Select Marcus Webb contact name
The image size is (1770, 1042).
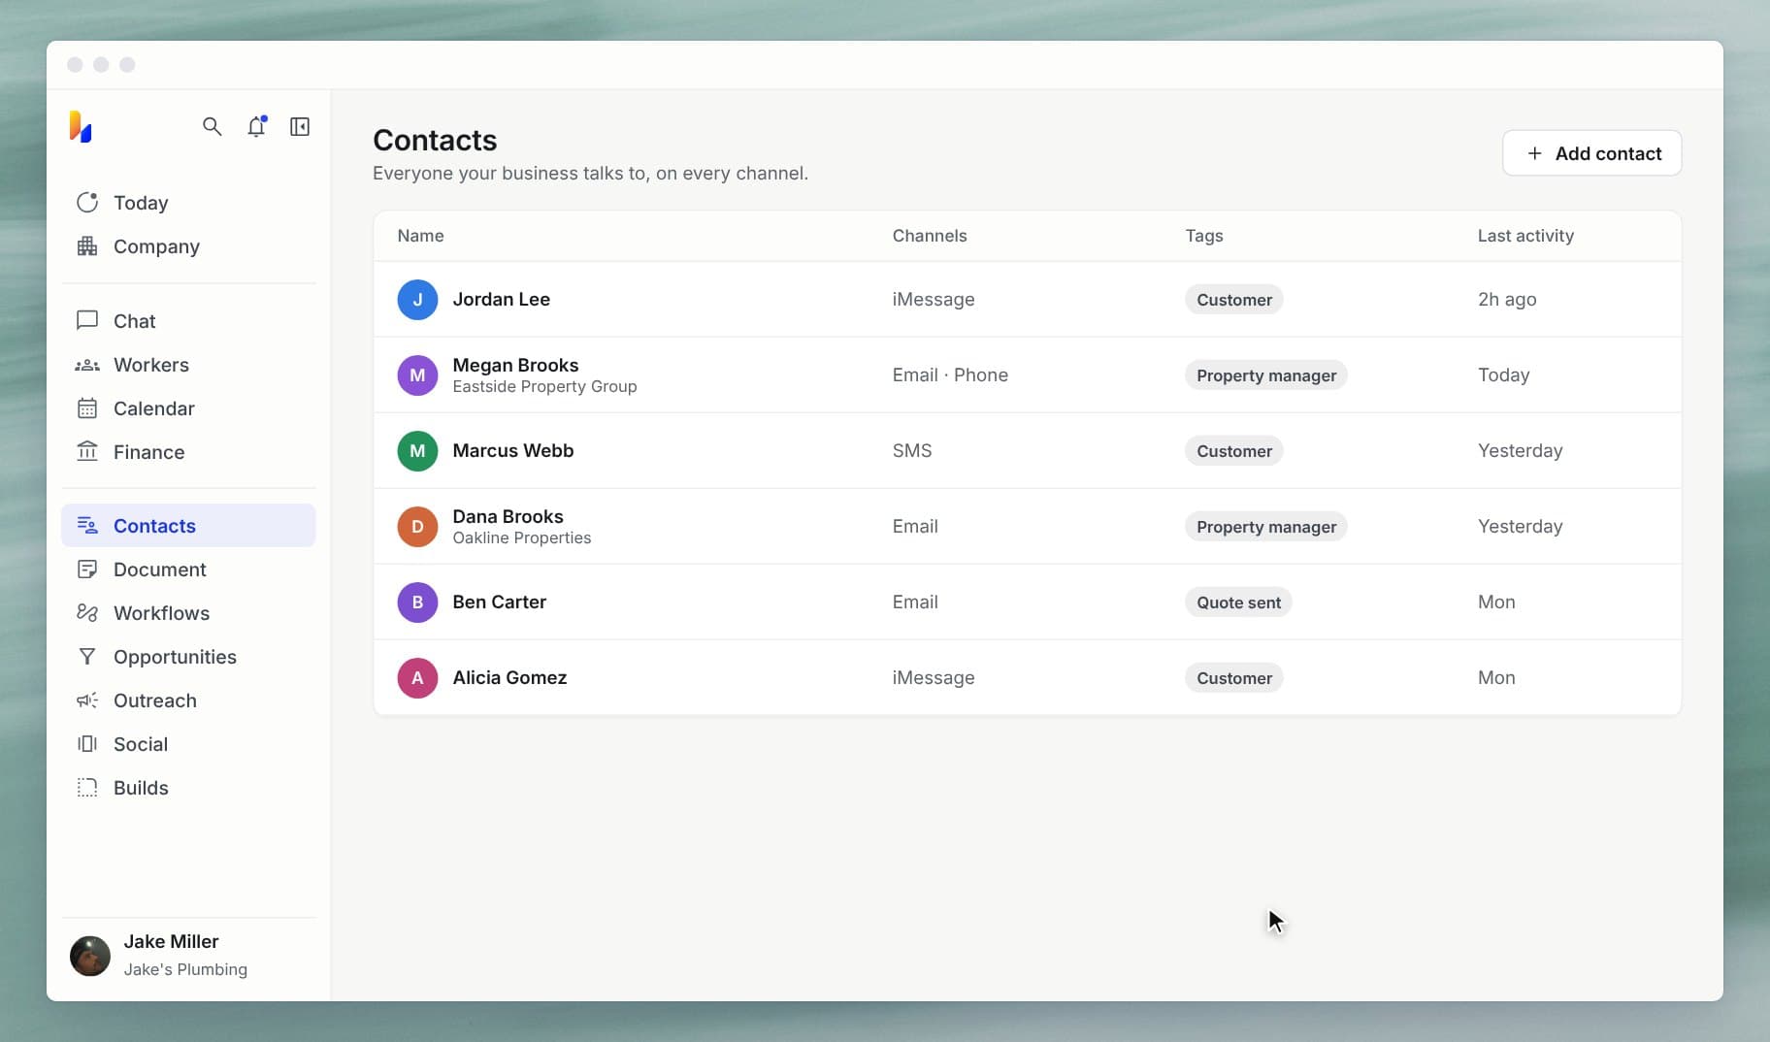(512, 450)
